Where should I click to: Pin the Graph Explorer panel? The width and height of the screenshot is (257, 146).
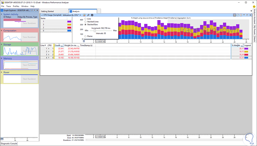click(34, 10)
